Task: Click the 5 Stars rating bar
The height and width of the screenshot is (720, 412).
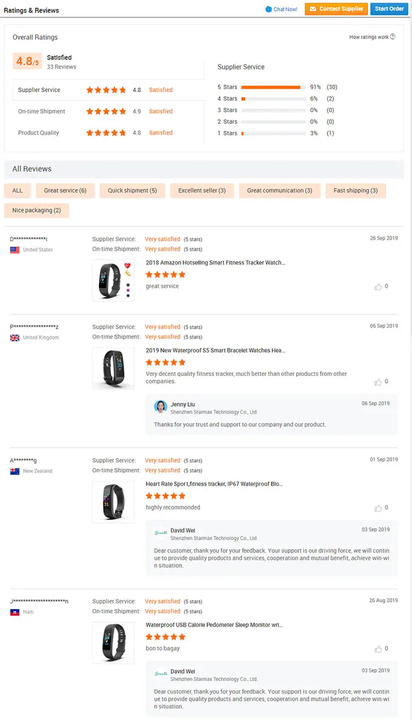Action: coord(274,87)
